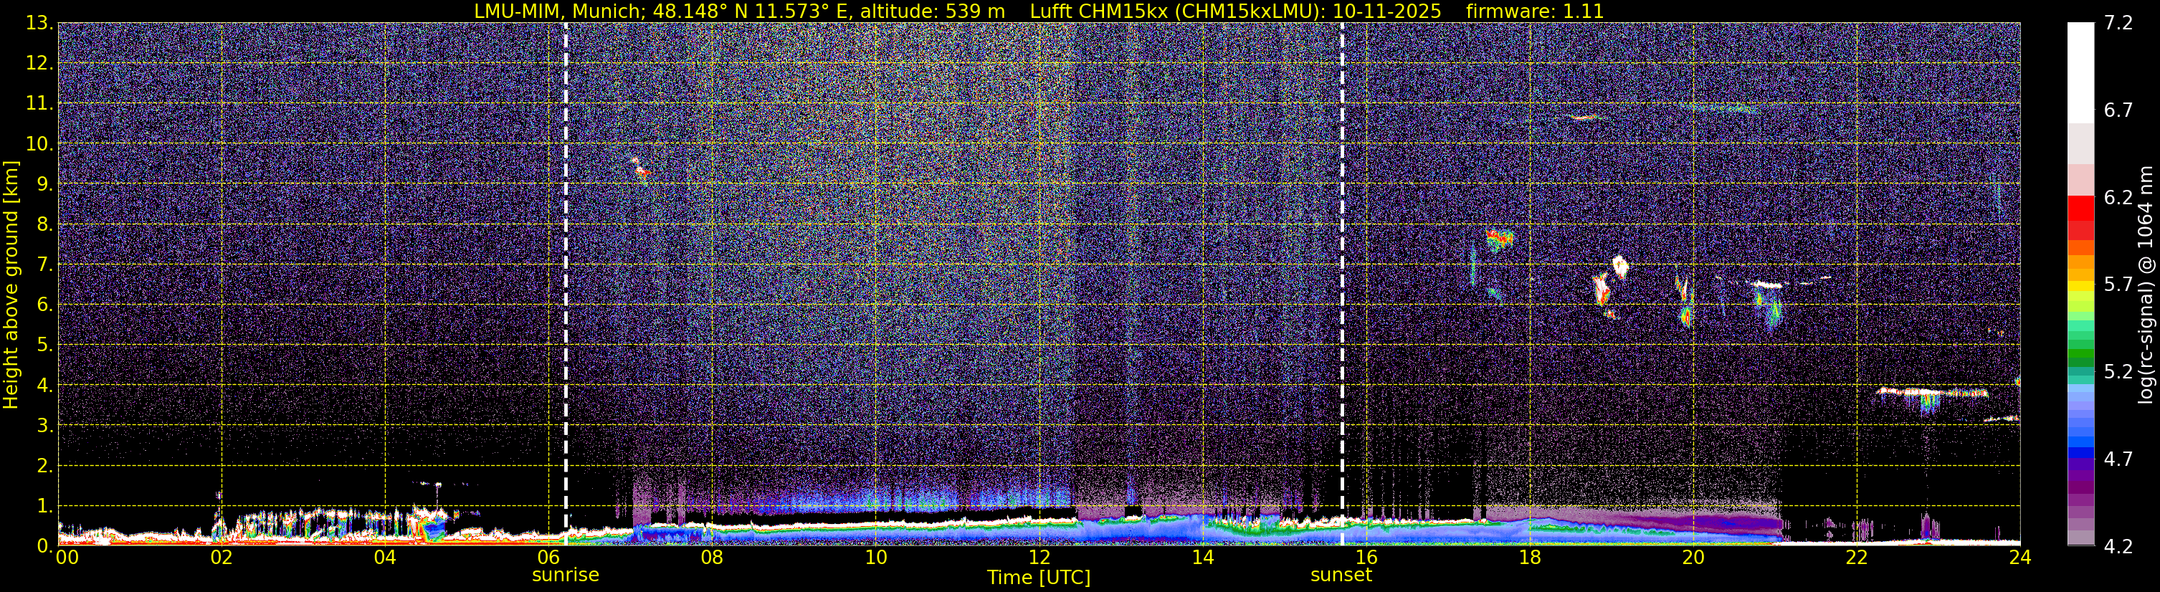This screenshot has width=2160, height=592.
Task: Click the height axis tick '3.'
Action: (x=44, y=426)
